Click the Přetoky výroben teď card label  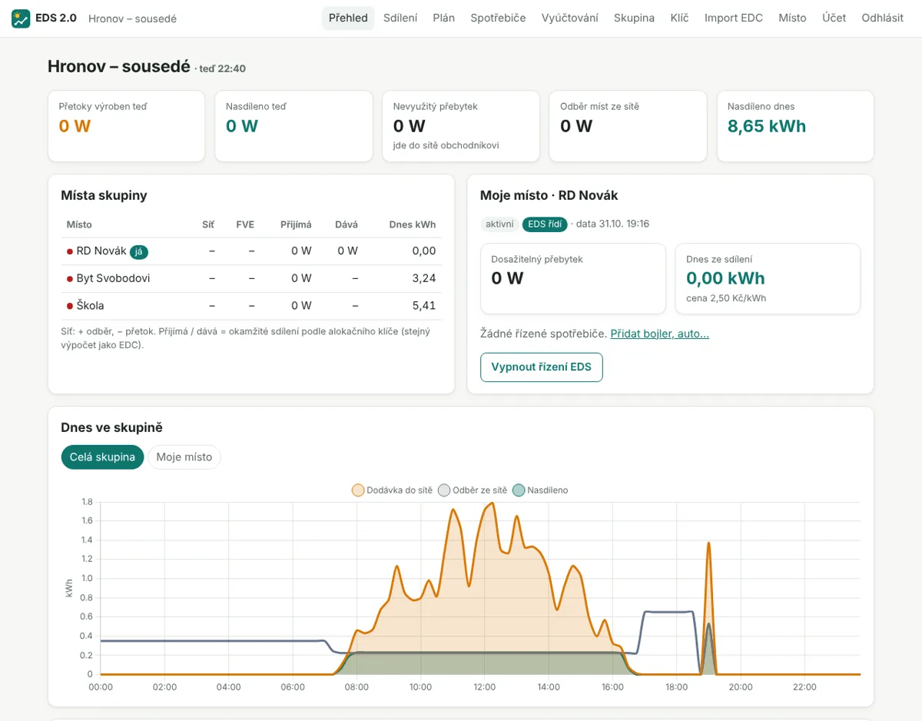pos(103,106)
